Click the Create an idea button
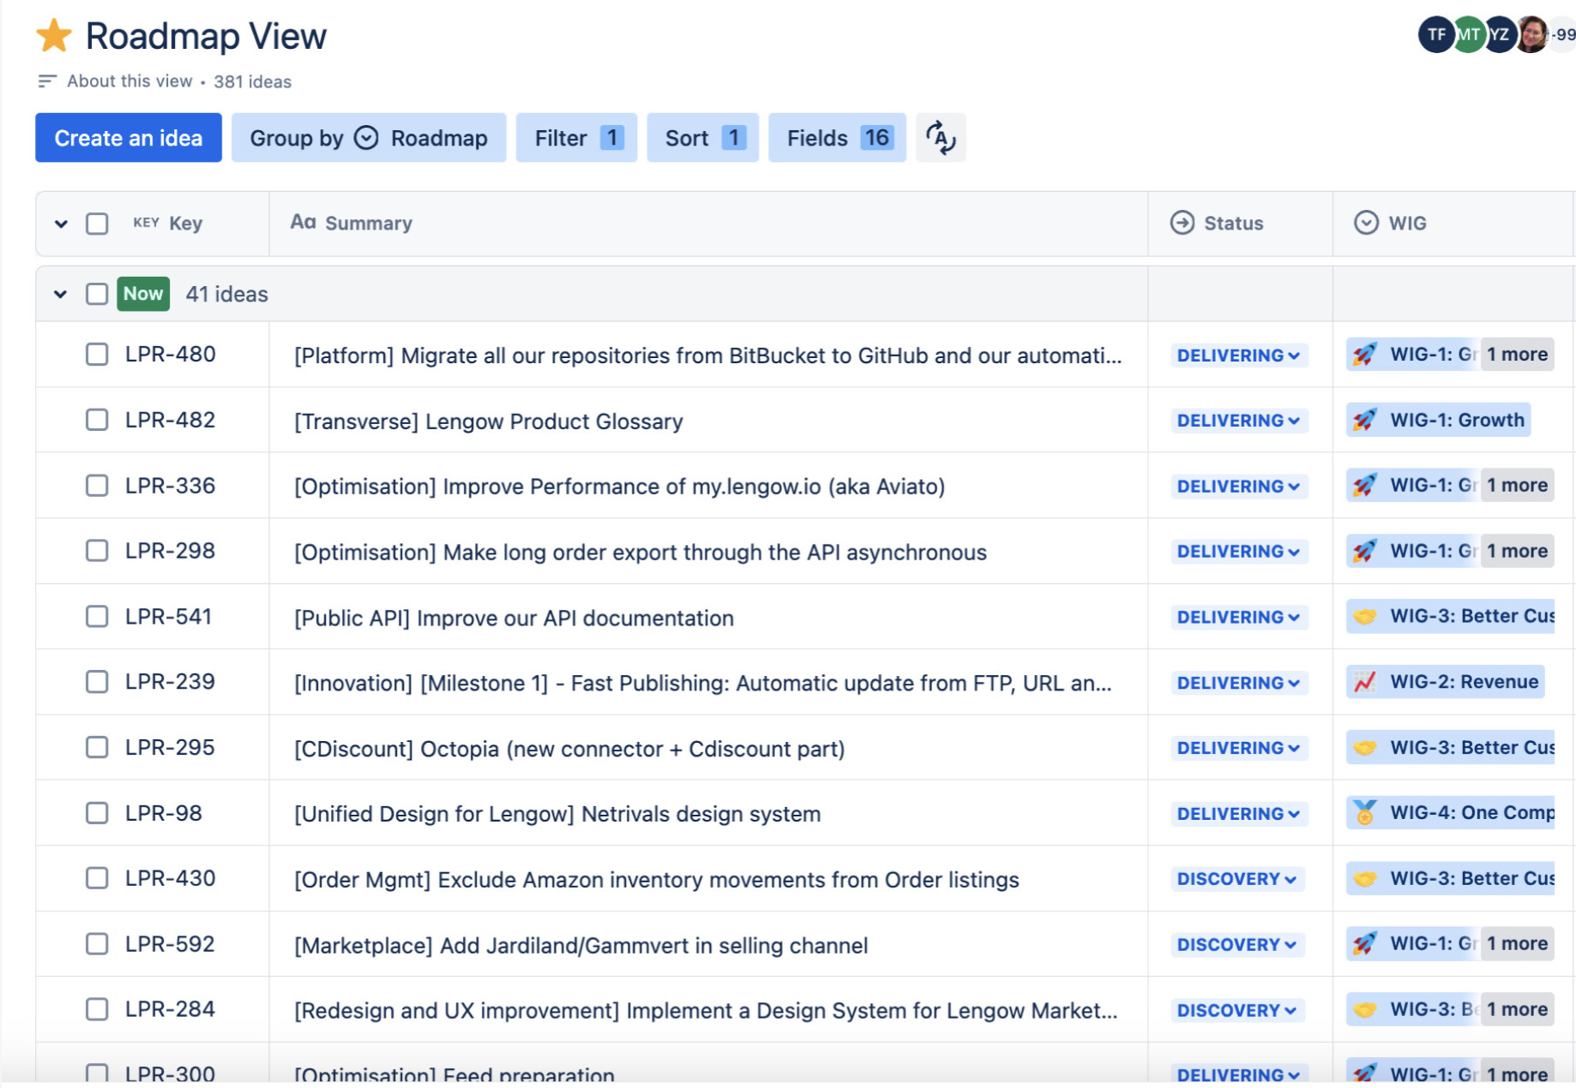The width and height of the screenshot is (1576, 1088). (128, 137)
